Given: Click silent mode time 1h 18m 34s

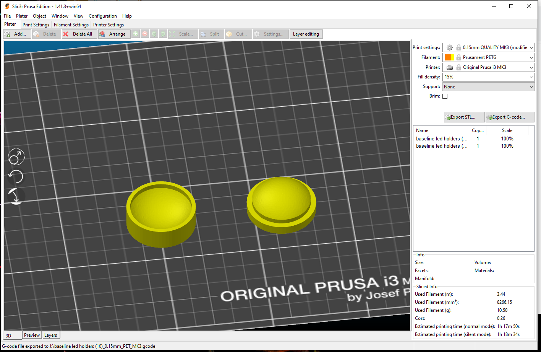Looking at the screenshot, I should pyautogui.click(x=508, y=334).
